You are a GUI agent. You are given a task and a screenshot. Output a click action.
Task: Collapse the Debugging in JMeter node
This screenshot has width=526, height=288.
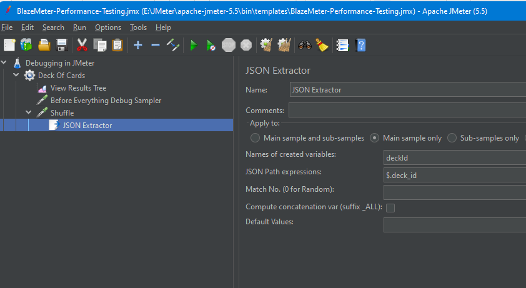click(4, 62)
